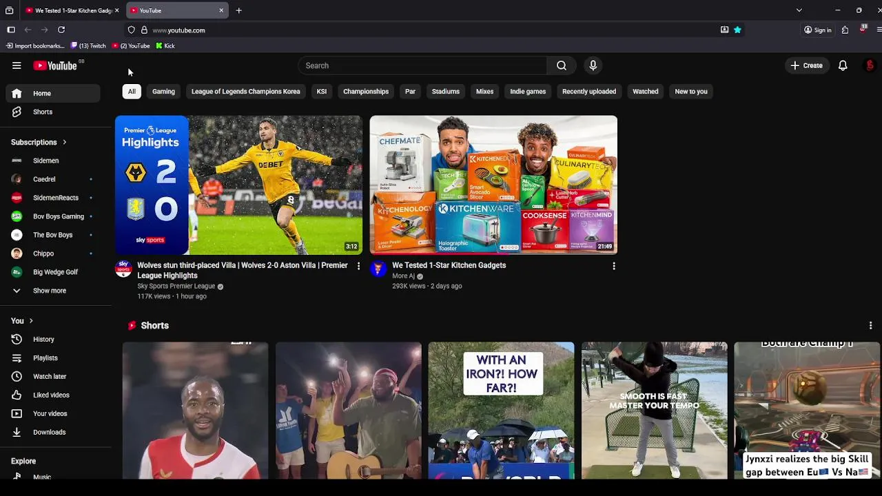Screen dimensions: 882x496
Task: Expand the You section chevron
Action: tap(31, 320)
